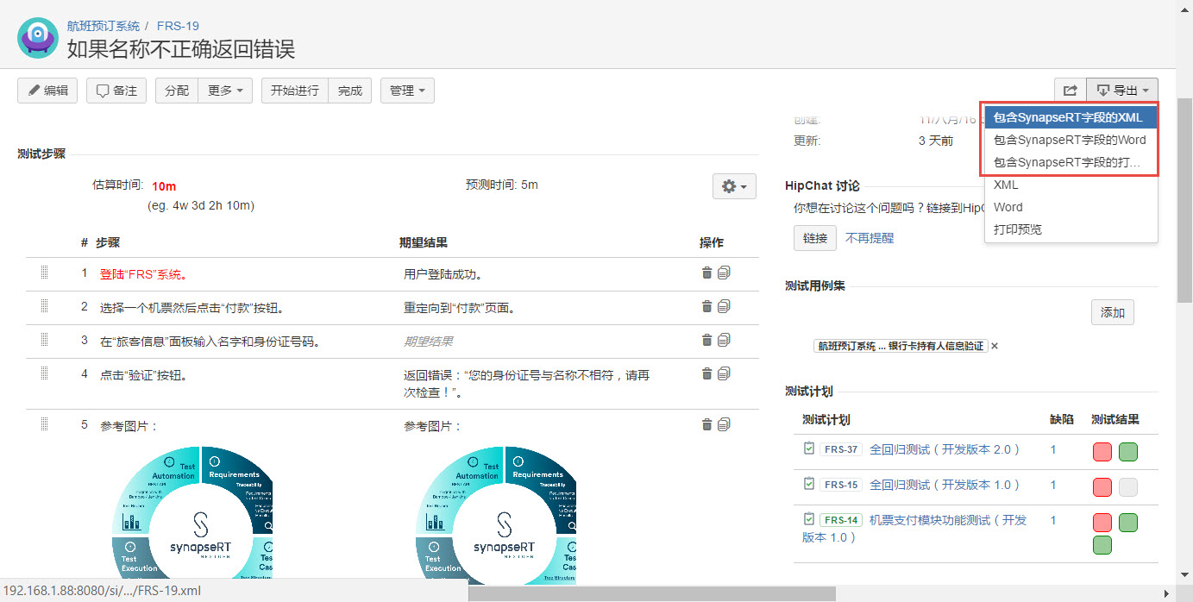
Task: Click the test suite tag 航班预订系统 … 银行卡持有人信息验证
Action: [901, 346]
